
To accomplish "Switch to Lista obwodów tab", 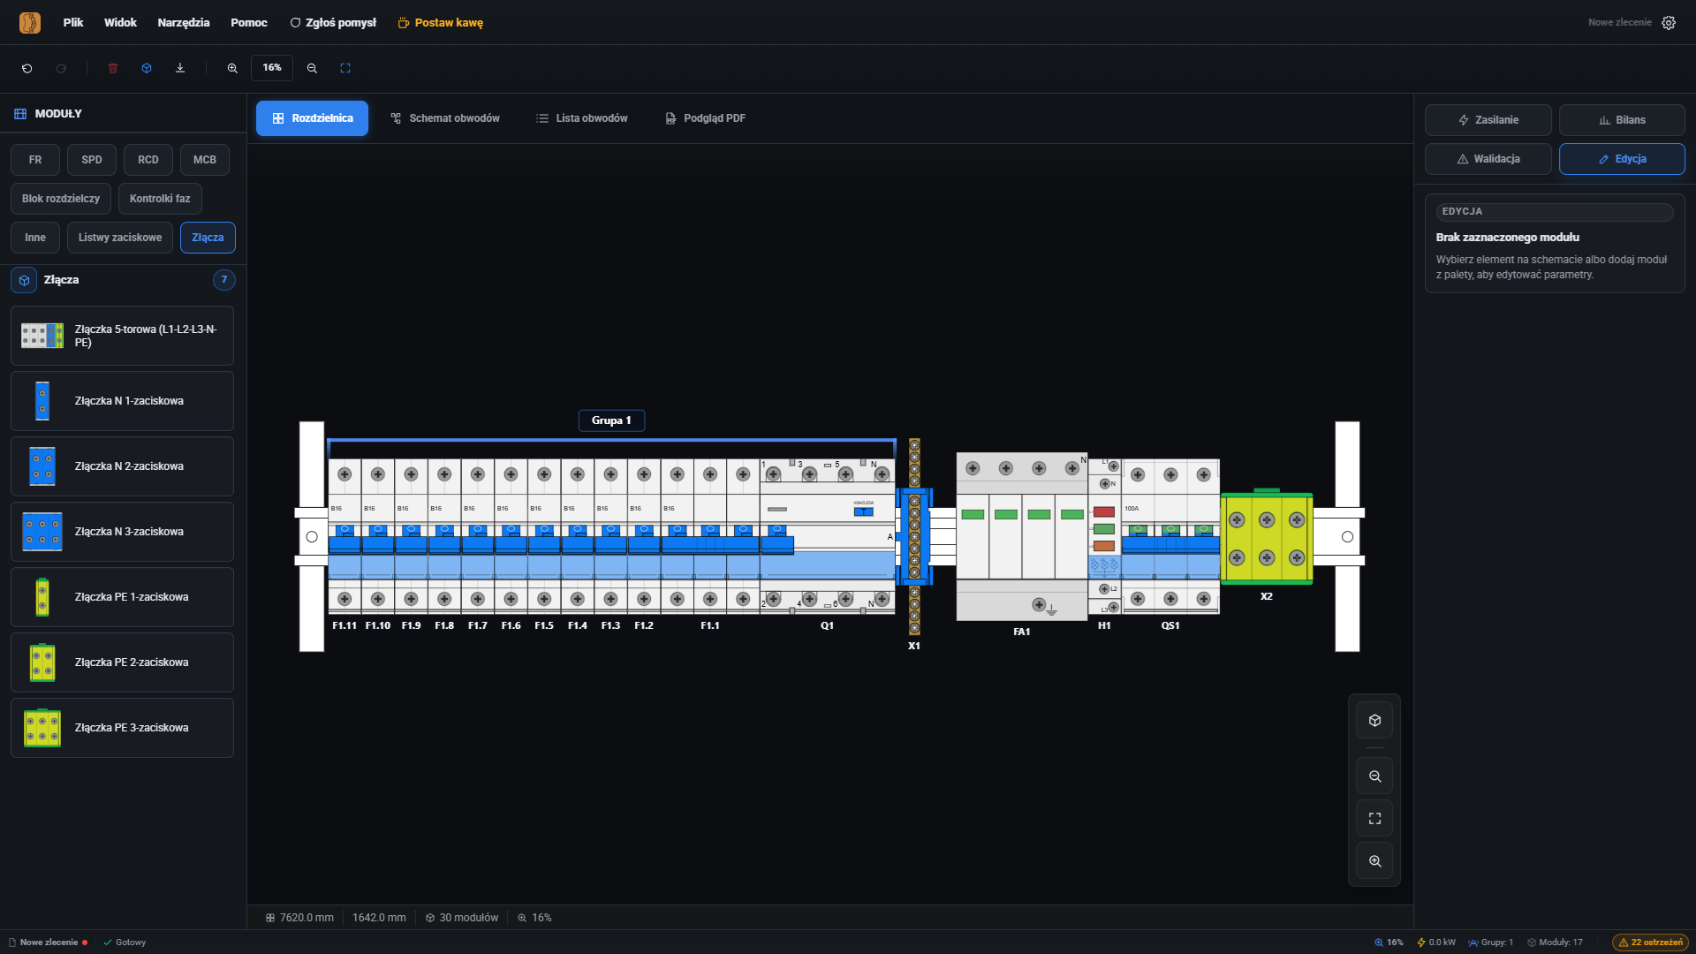I will pyautogui.click(x=582, y=118).
